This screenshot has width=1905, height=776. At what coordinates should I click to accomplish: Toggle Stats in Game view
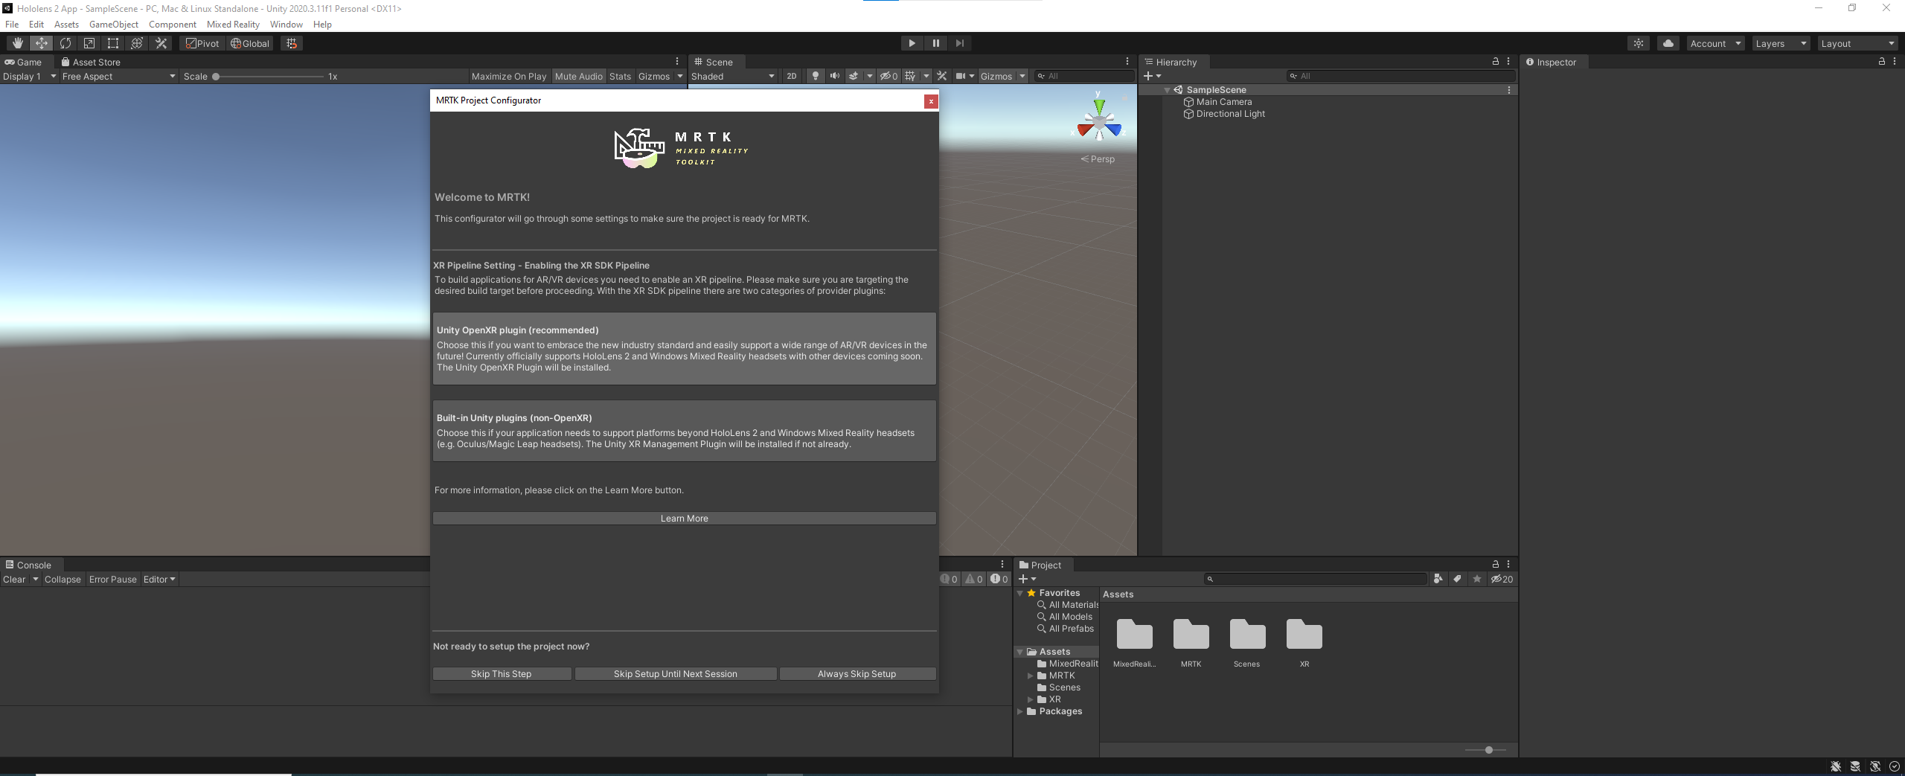point(619,76)
